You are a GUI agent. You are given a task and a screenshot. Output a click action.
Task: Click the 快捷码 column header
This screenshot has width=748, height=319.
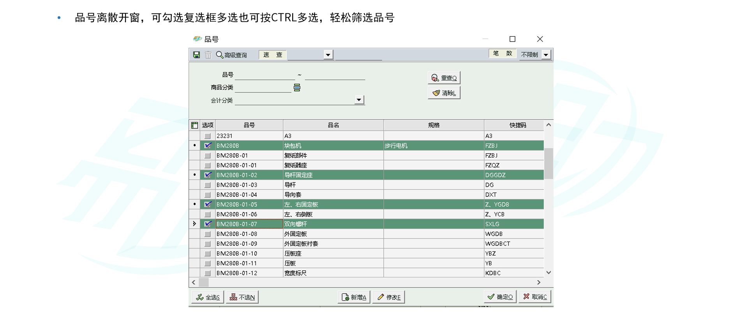pos(517,125)
